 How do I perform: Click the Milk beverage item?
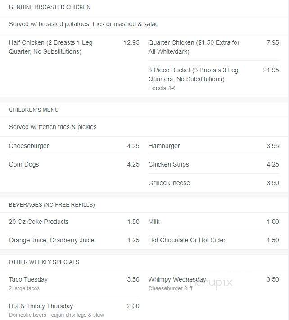click(213, 222)
